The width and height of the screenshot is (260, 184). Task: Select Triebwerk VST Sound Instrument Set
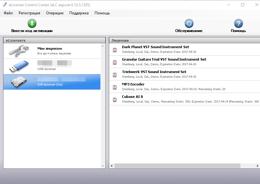184,74
